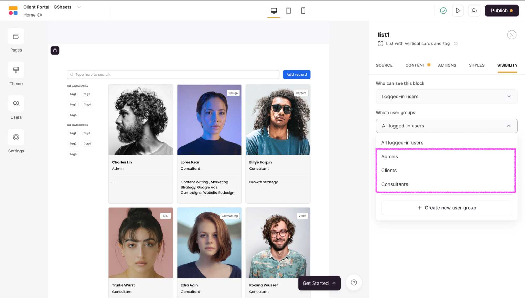Screen dimensions: 525x298
Task: Click the search input field
Action: coord(173,74)
